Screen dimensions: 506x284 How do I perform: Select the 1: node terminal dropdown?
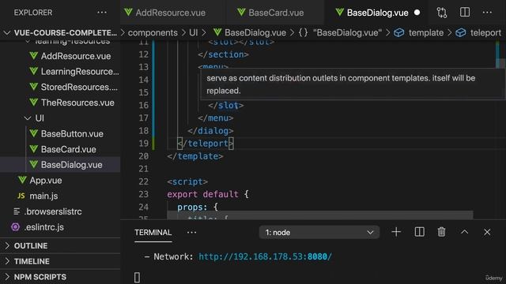tap(319, 232)
